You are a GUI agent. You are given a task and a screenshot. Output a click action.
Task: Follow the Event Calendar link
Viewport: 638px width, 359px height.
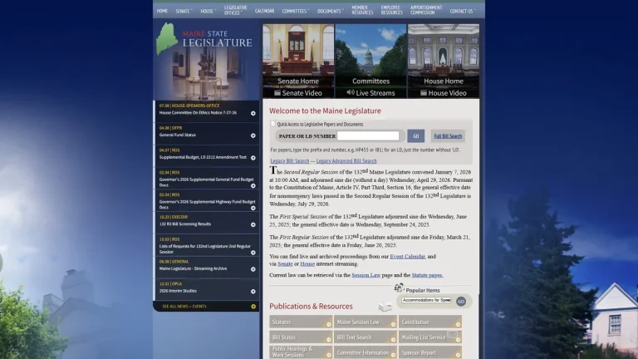[407, 257]
